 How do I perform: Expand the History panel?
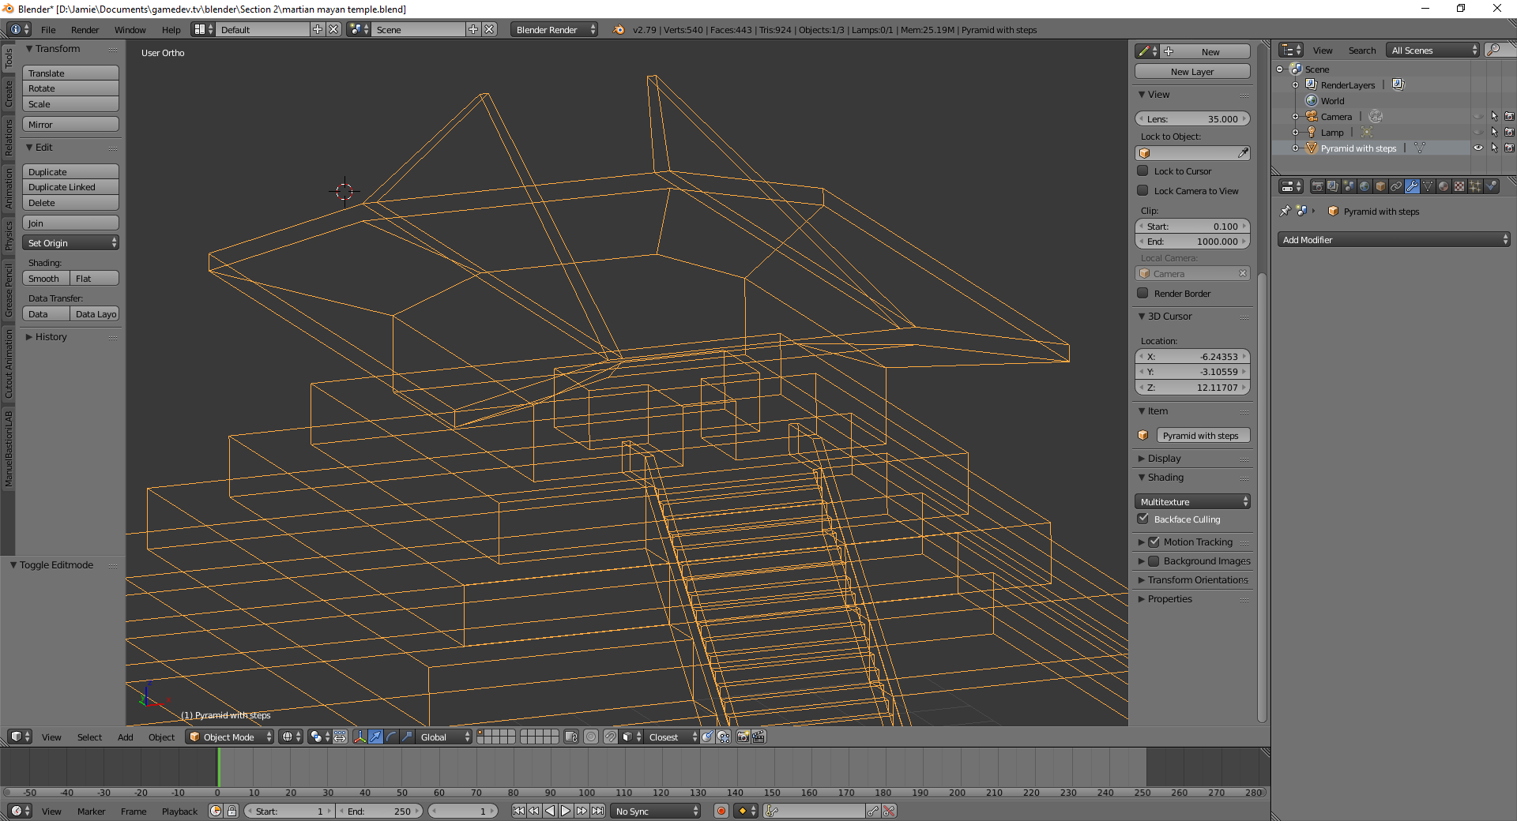point(51,336)
